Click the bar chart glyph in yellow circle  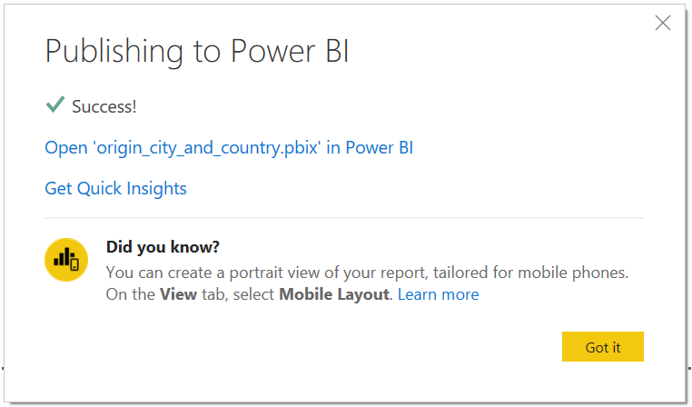[x=63, y=258]
